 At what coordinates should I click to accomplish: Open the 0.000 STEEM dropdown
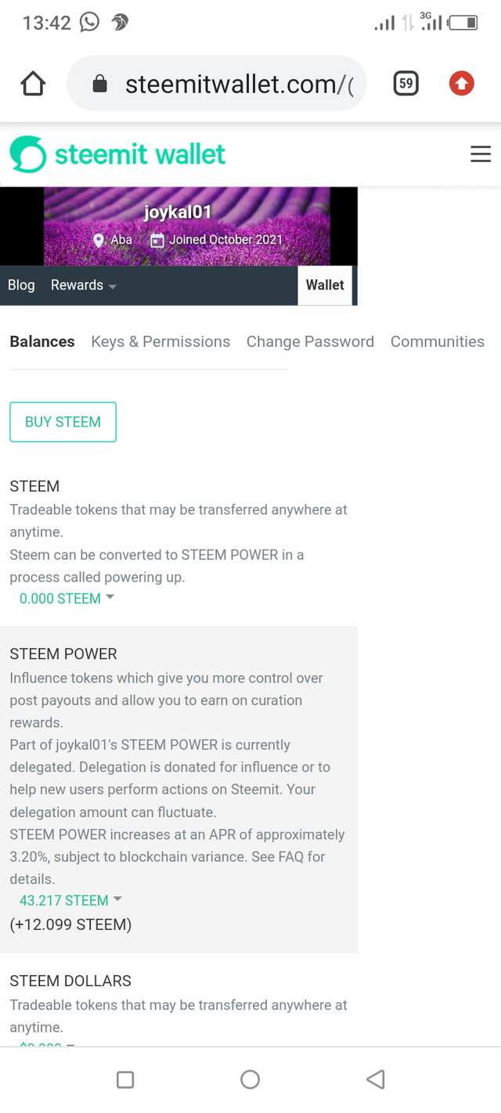click(67, 599)
